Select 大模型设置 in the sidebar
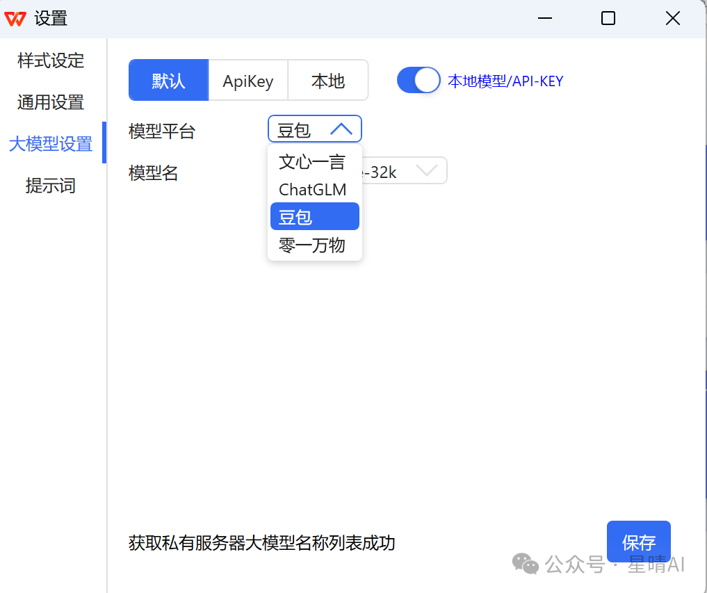Image resolution: width=707 pixels, height=593 pixels. click(51, 144)
